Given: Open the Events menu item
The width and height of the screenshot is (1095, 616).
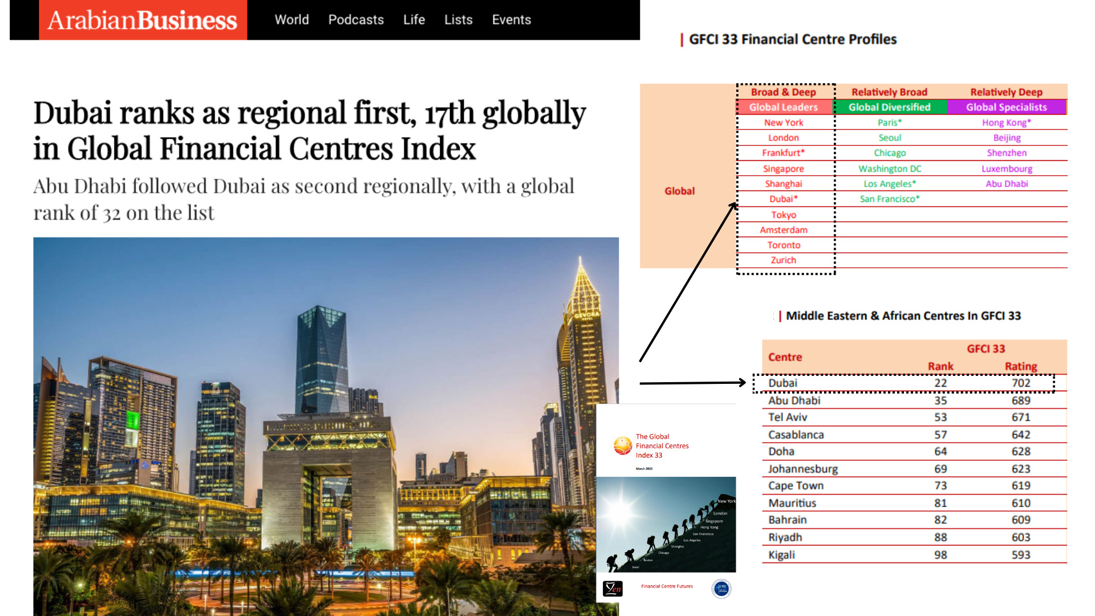Looking at the screenshot, I should 512,20.
